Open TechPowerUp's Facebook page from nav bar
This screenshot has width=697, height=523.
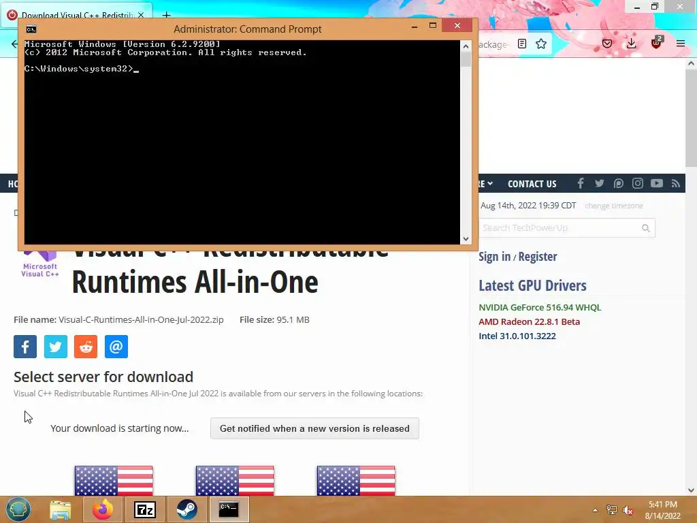point(580,183)
